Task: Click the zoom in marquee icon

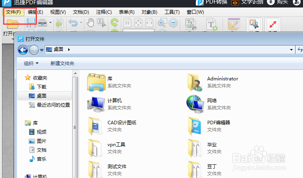Action: [x=162, y=23]
